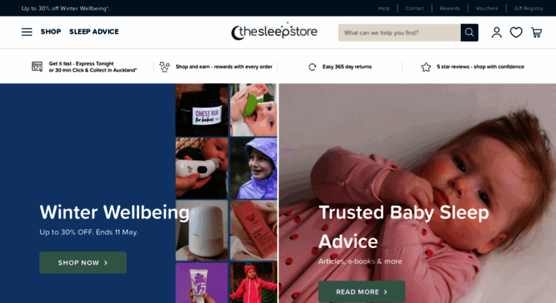556x303 pixels.
Task: Click the SHOP NOW button
Action: point(83,263)
